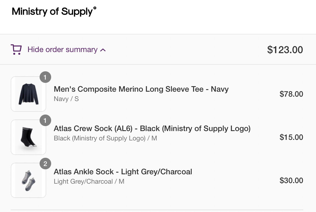Click Light Grey/Charcoal / M variant text
This screenshot has width=316, height=212.
tap(89, 181)
